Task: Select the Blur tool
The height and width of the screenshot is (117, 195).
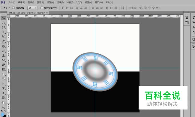Action: point(3,74)
